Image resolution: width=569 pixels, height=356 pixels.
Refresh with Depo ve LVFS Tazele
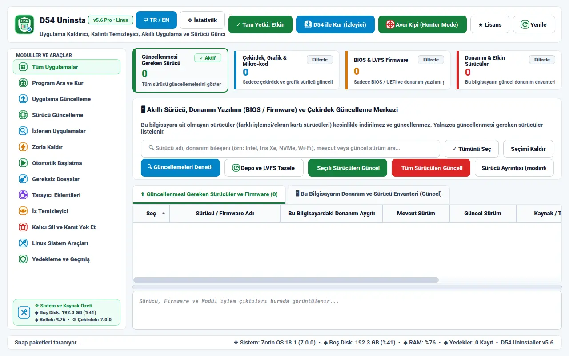tap(264, 168)
